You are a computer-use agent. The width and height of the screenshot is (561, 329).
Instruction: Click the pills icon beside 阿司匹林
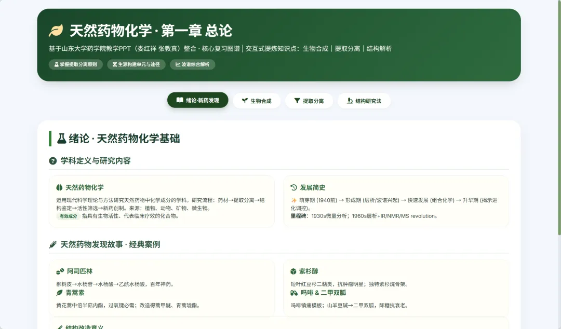tap(60, 271)
